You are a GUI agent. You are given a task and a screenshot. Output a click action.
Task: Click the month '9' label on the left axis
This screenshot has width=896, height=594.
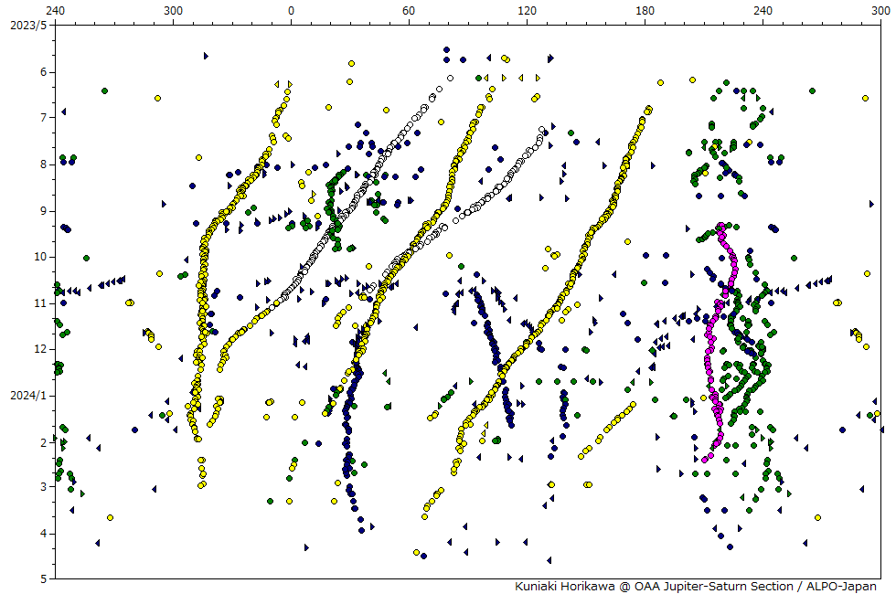(44, 211)
